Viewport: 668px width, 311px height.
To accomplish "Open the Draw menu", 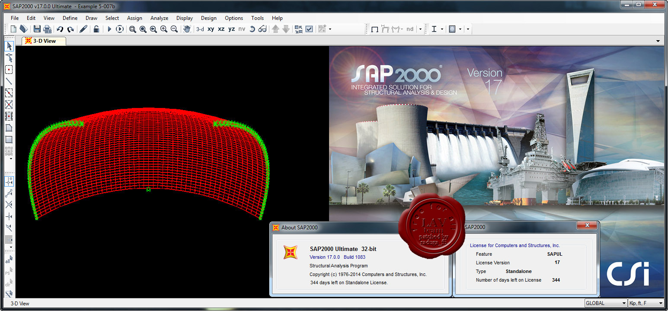I will click(91, 18).
